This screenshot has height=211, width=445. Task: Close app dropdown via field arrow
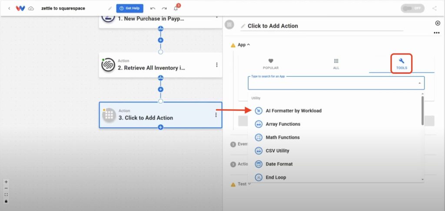[x=419, y=83]
